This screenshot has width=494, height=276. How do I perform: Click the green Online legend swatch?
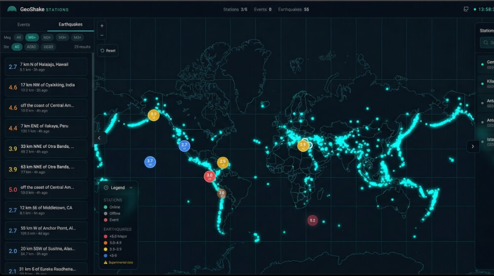(x=106, y=207)
